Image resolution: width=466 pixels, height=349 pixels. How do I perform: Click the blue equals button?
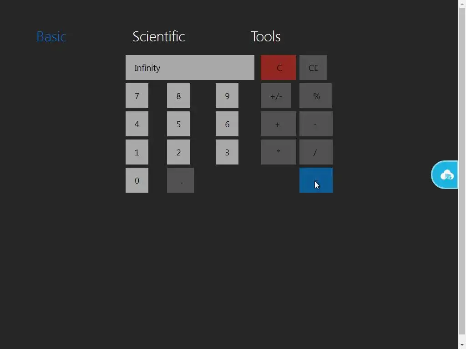click(x=316, y=180)
